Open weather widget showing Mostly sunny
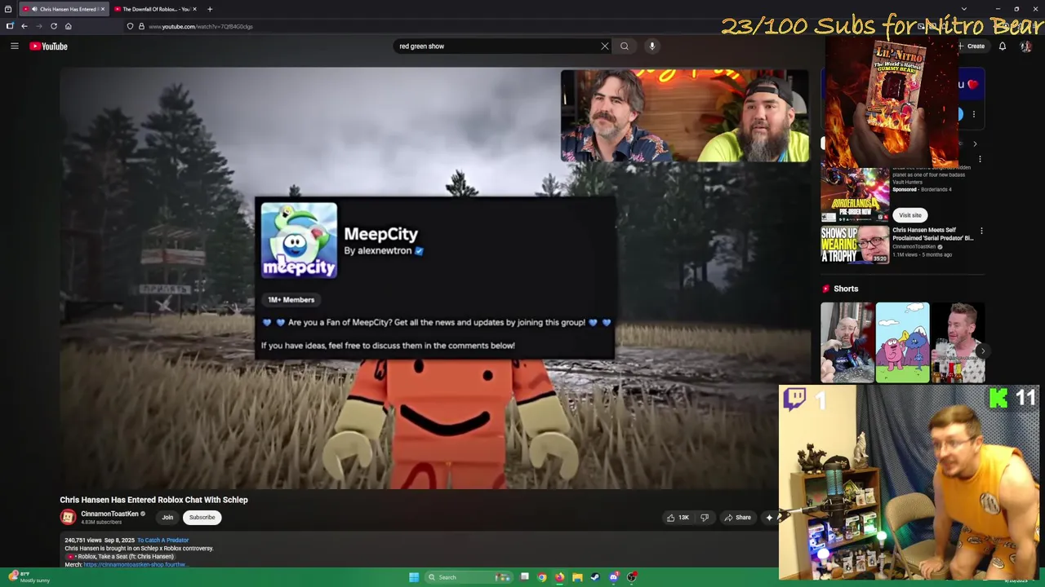The height and width of the screenshot is (587, 1045). pyautogui.click(x=30, y=577)
